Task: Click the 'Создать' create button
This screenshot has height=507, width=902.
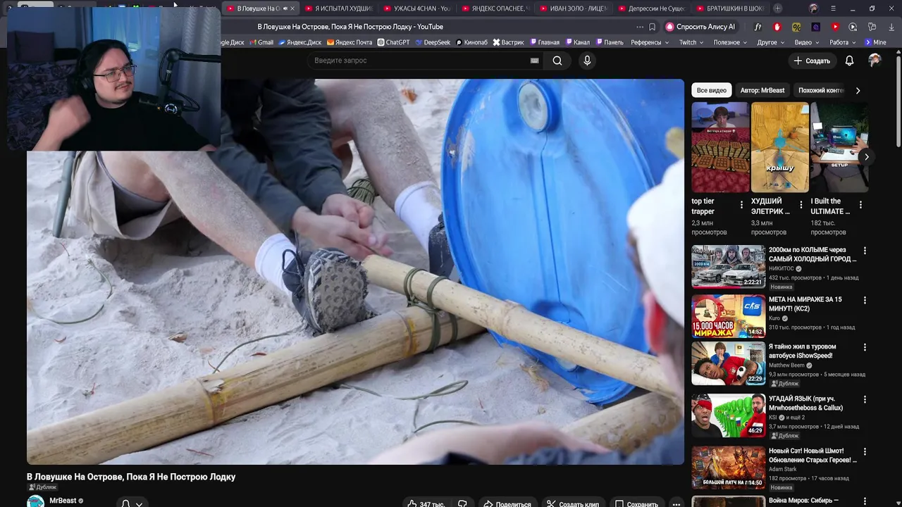Action: [x=812, y=61]
